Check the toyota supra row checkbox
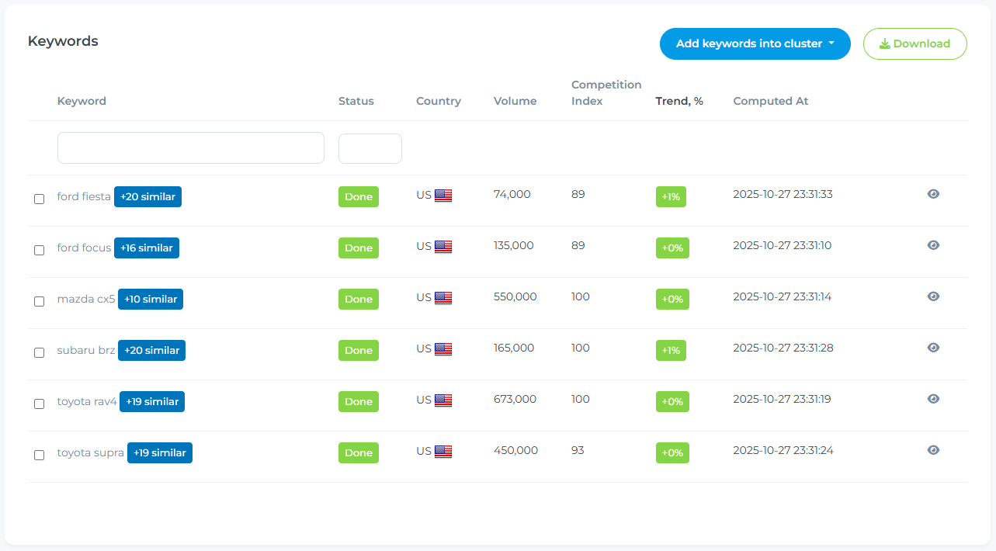Image resolution: width=996 pixels, height=551 pixels. coord(40,455)
